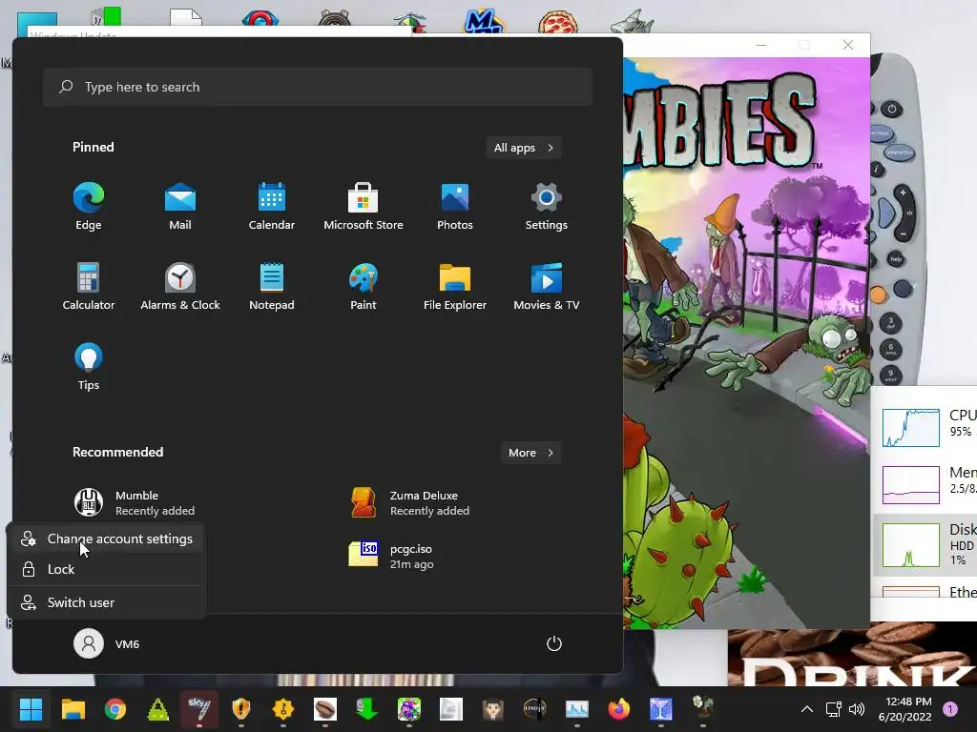Focus the Type here to search box
Viewport: 977px width, 732px height.
318,87
